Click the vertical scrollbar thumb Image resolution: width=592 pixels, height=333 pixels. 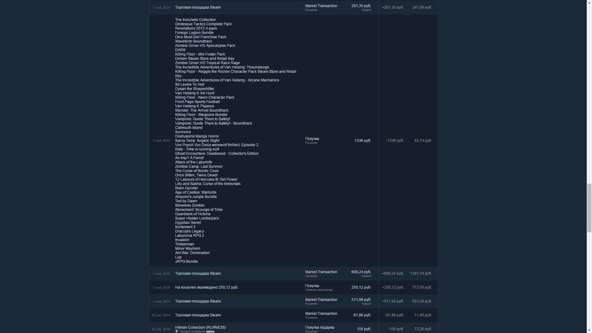pyautogui.click(x=589, y=208)
